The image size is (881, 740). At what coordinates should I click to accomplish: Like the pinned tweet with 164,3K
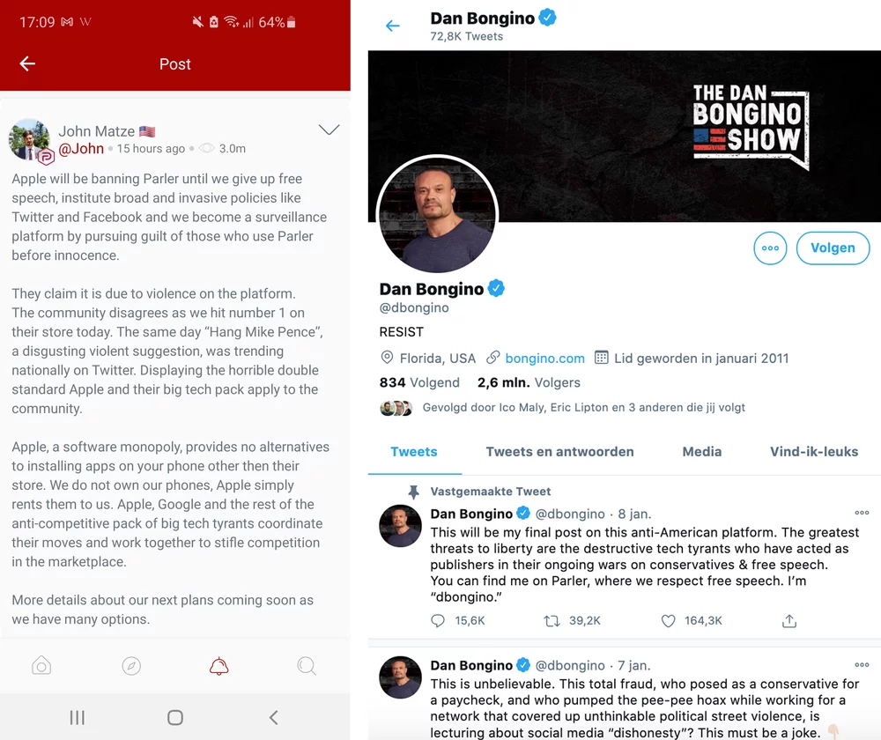[x=668, y=621]
